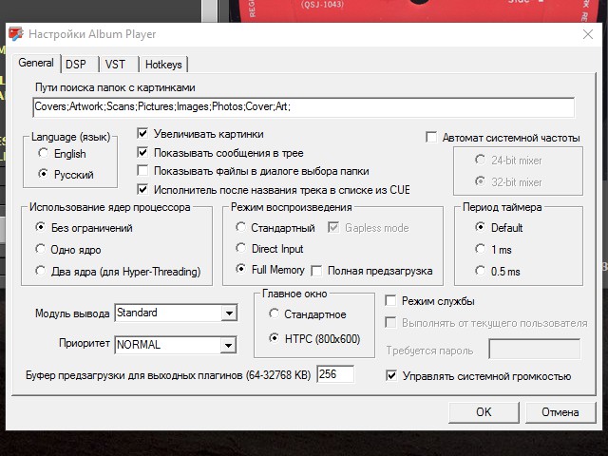608x456 pixels.
Task: Click the OK button
Action: click(484, 412)
